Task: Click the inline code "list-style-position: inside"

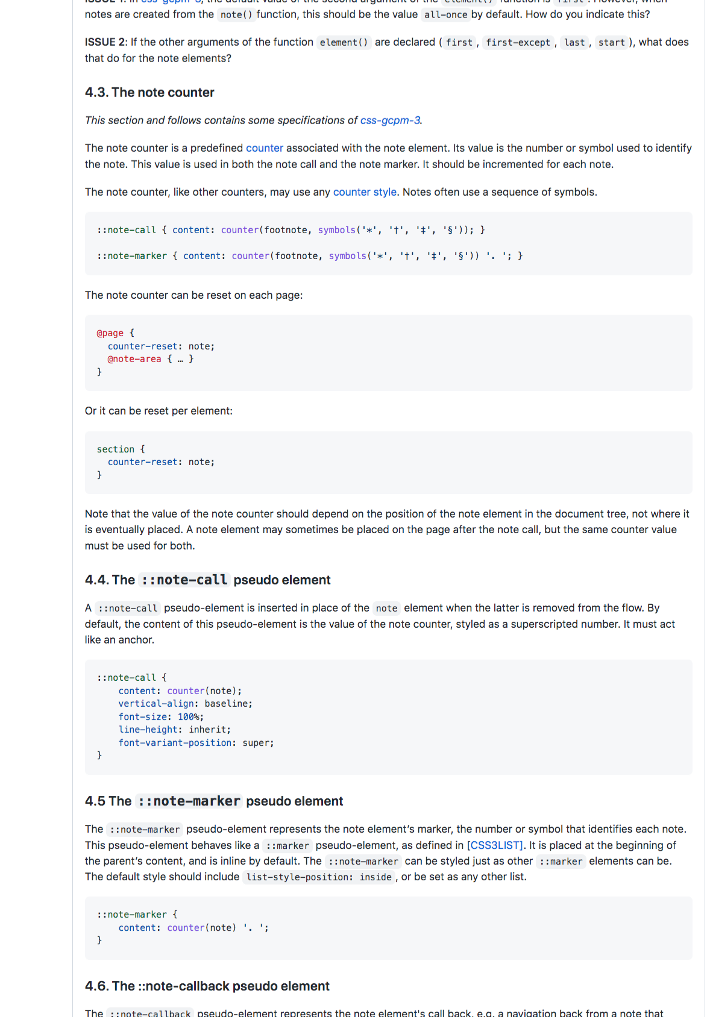Action: click(319, 877)
